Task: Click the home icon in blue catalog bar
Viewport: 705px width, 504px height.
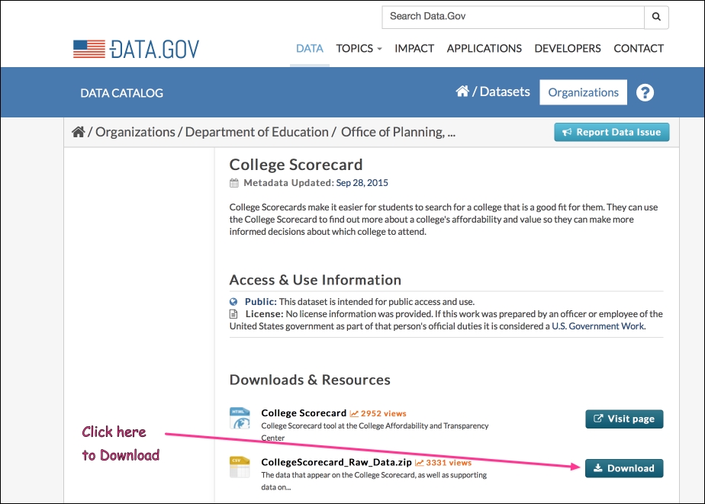Action: [x=462, y=91]
